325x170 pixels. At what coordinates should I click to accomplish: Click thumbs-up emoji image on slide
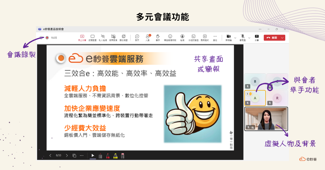coord(193,114)
